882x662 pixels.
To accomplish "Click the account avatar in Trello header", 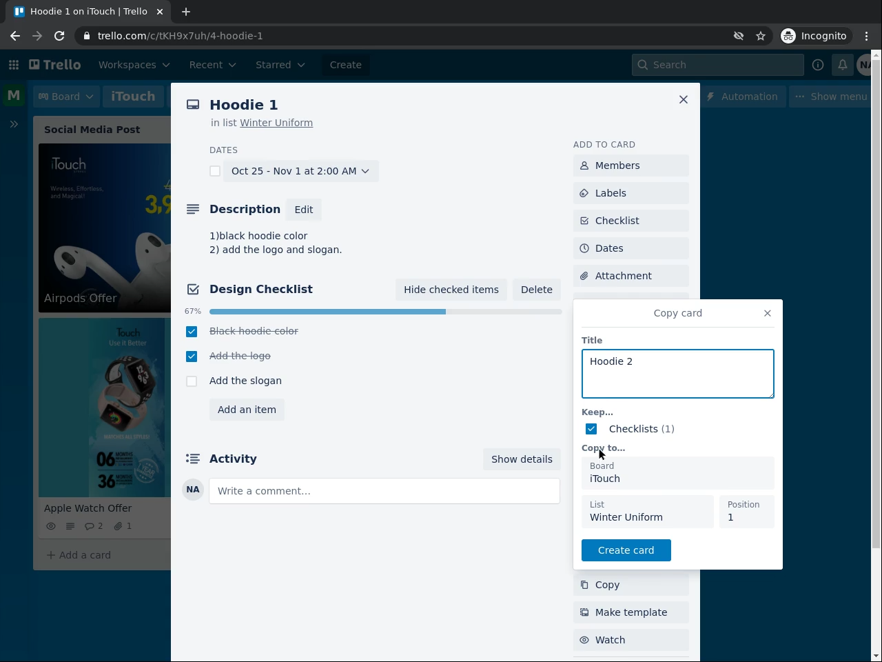I will coord(865,65).
